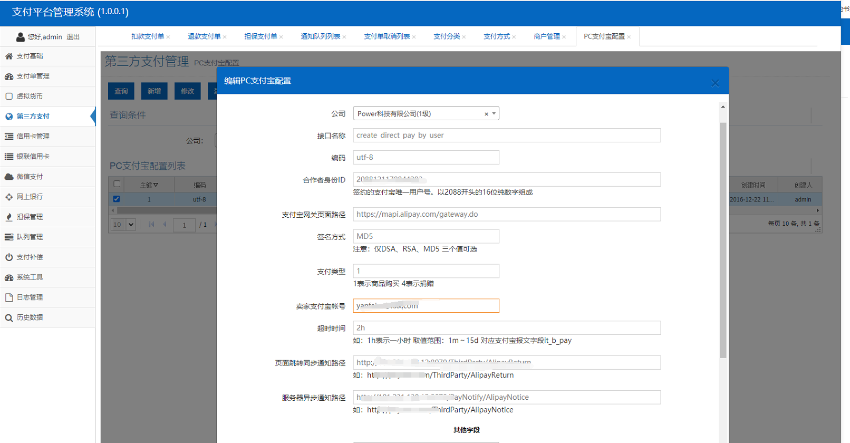850x443 pixels.
Task: Switch to the 退款支付单 tab
Action: [x=204, y=36]
